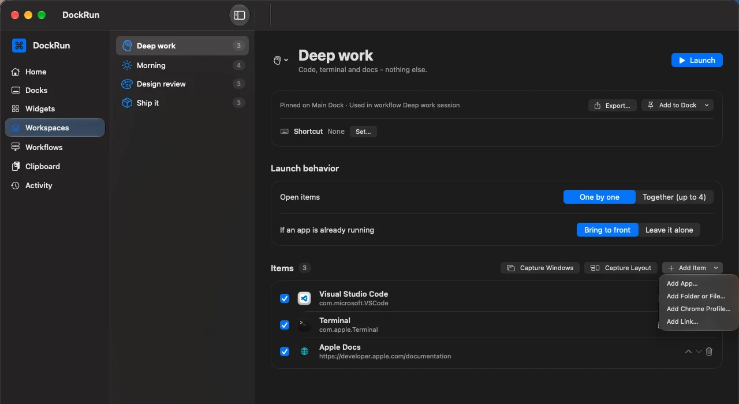The image size is (739, 404).
Task: Toggle the sidebar with the toolbar icon
Action: pyautogui.click(x=240, y=15)
